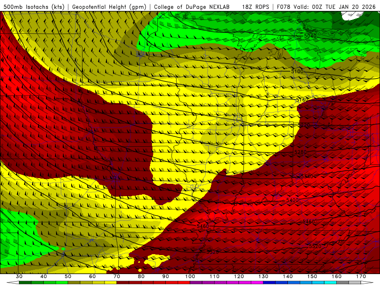380x285 pixels.
Task: Select the 18Z RDPS model run label
Action: coord(256,7)
